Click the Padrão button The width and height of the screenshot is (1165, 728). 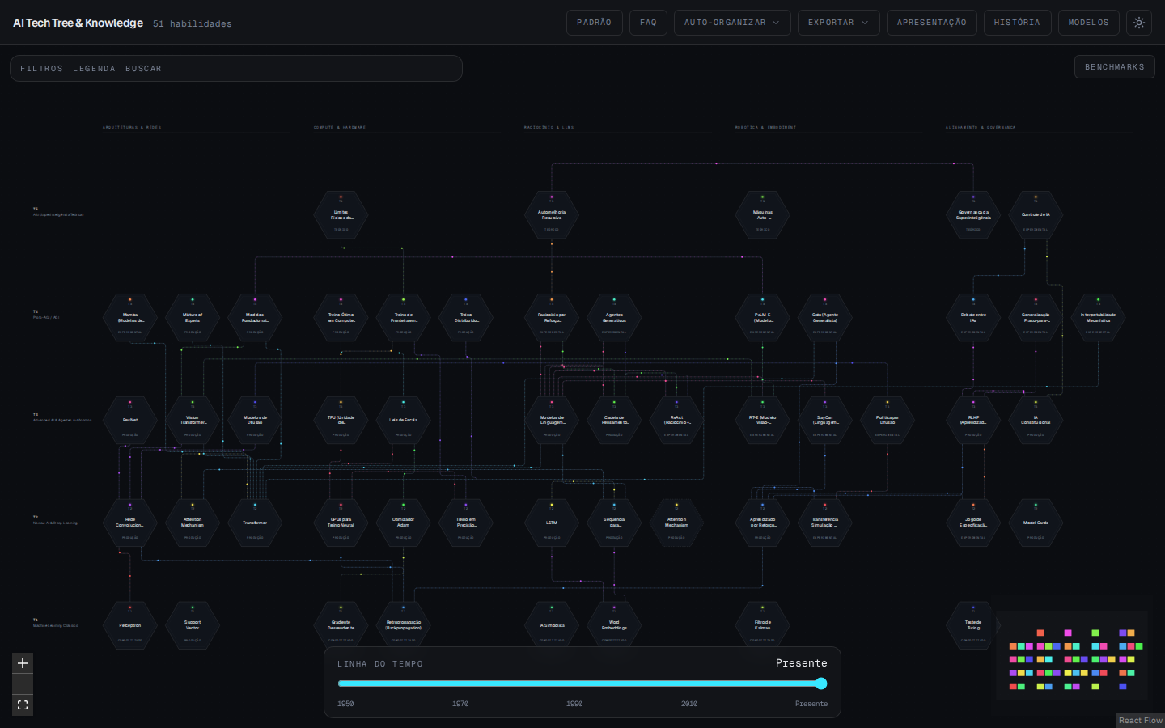(x=595, y=23)
